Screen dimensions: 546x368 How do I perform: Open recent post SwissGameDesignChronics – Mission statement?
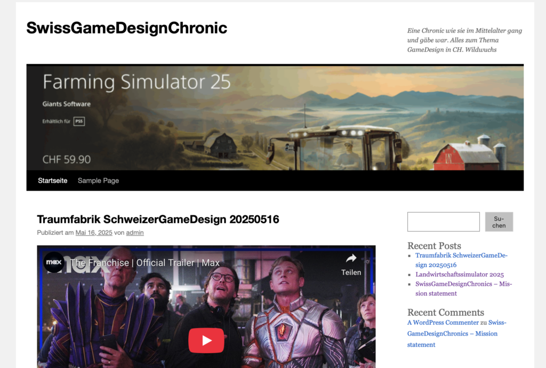coord(463,289)
